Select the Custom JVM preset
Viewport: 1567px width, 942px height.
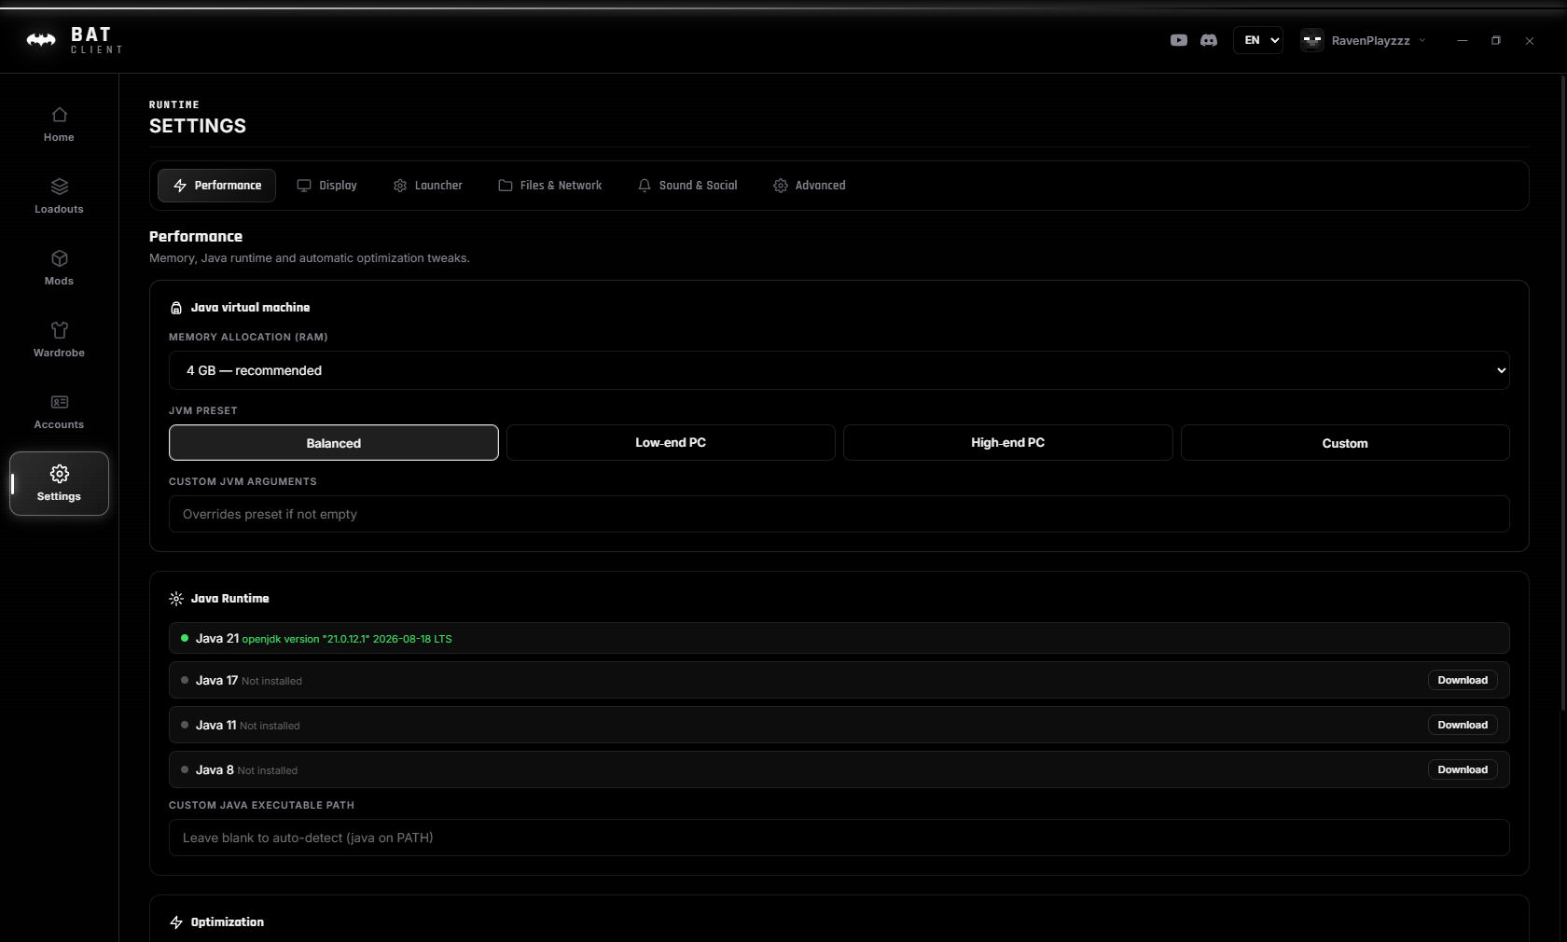(x=1345, y=443)
